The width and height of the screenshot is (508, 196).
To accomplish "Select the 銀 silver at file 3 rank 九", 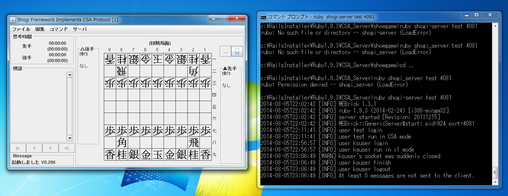I will coord(182,154).
